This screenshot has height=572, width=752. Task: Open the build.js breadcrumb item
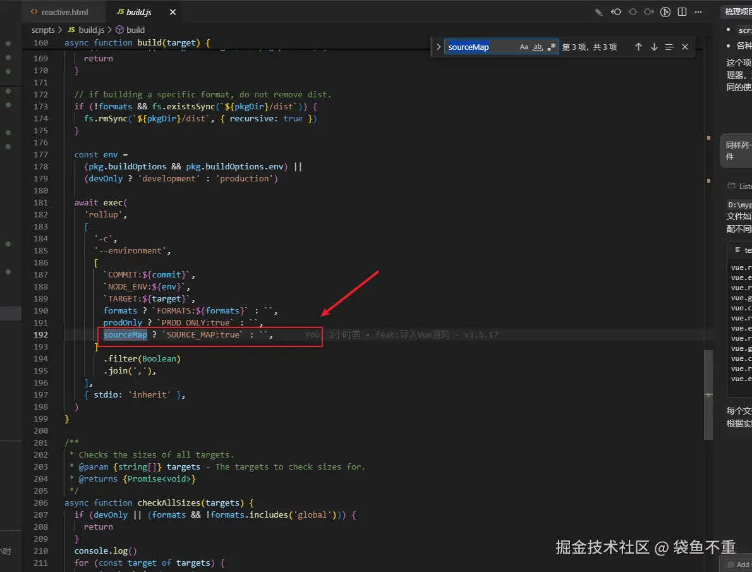86,30
